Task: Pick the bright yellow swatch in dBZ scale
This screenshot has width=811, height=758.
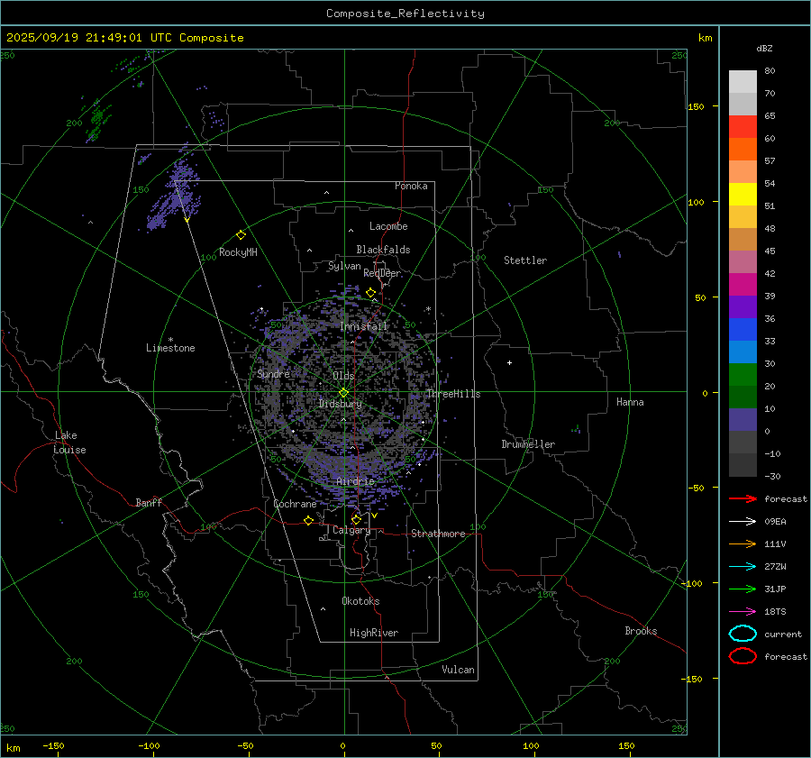Action: (743, 194)
